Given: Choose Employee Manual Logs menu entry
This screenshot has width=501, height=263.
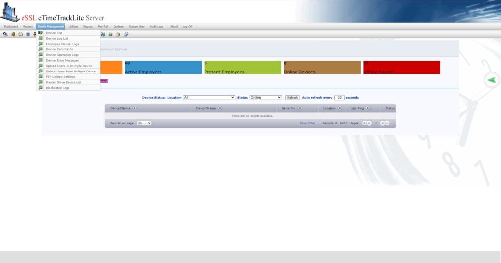Looking at the screenshot, I should point(68,44).
